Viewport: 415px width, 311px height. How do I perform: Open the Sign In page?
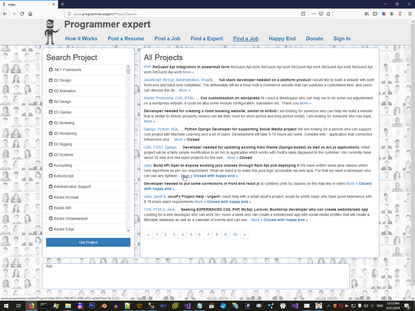tap(342, 39)
